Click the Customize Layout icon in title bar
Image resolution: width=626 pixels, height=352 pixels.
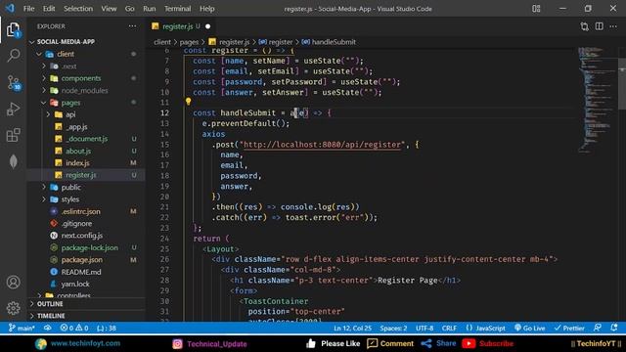coord(536,9)
